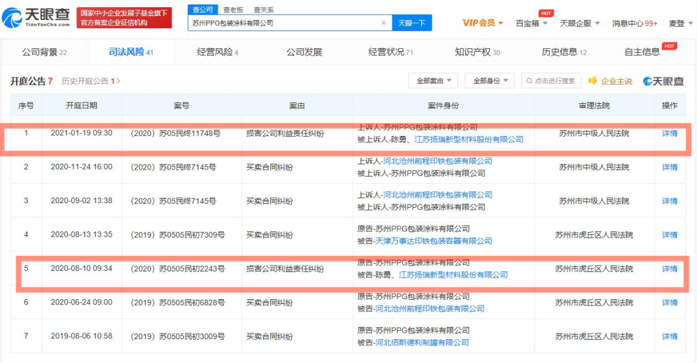
Task: Click 买卖合同纠纷 in row 7
Action: 269,337
